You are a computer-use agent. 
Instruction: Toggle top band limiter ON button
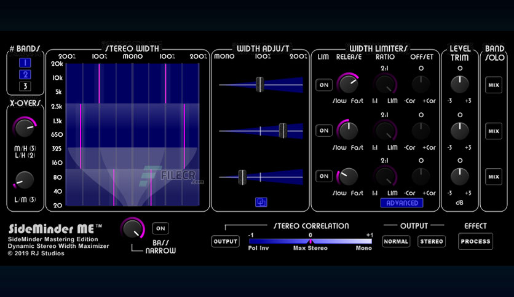click(324, 85)
